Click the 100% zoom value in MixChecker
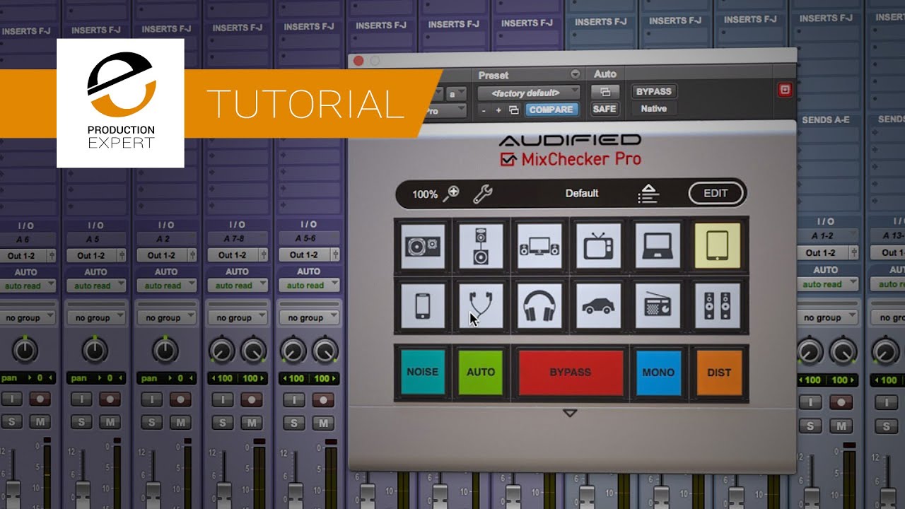Image resolution: width=905 pixels, height=509 pixels. click(x=425, y=194)
